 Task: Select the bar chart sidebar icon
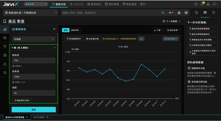tap(5, 29)
